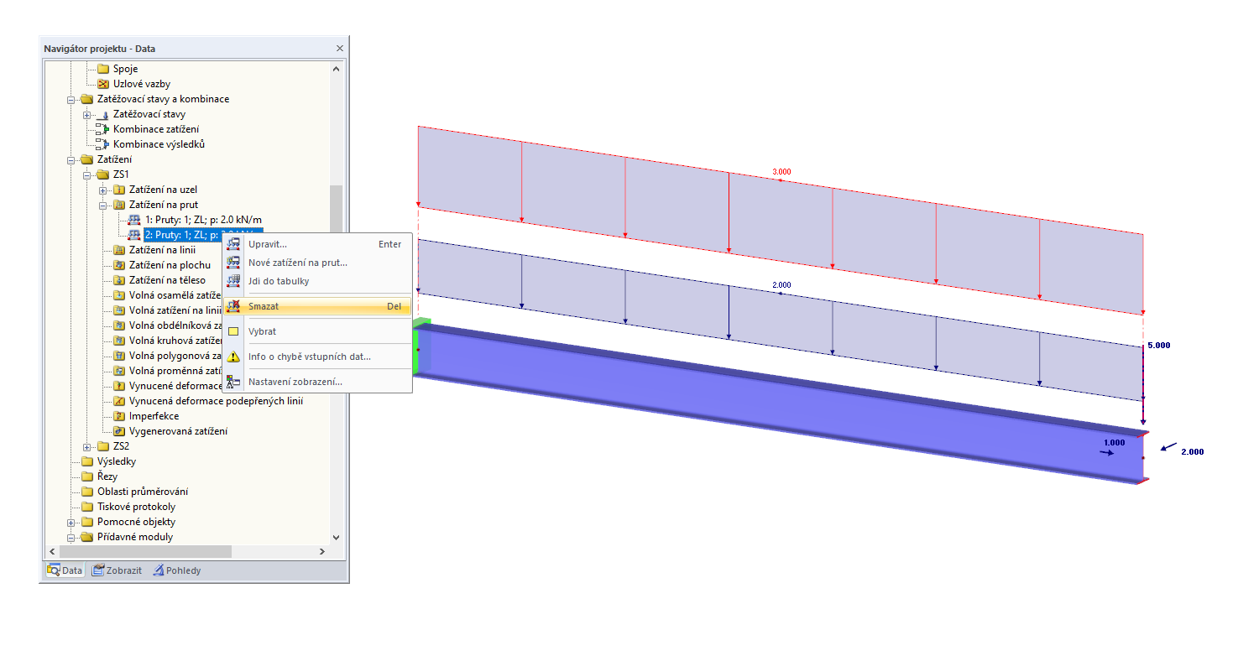Collapse the Zatěžovací stavy a kombinace node
The height and width of the screenshot is (656, 1238).
pos(71,99)
